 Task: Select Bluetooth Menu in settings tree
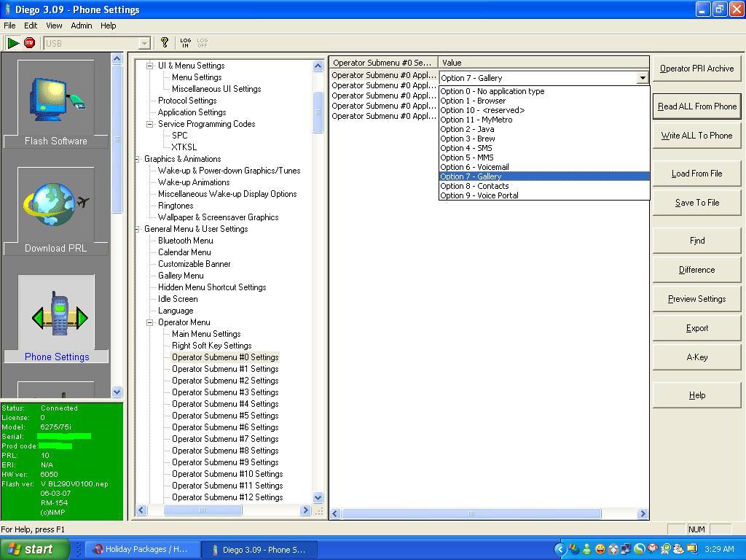coord(185,241)
